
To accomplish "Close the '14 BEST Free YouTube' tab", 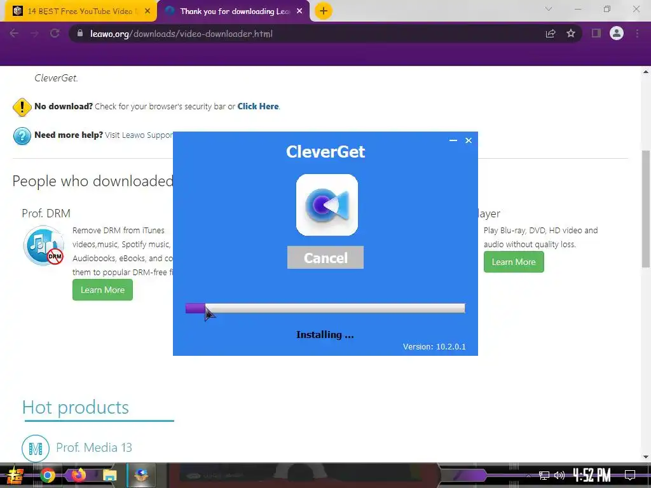I will [147, 11].
